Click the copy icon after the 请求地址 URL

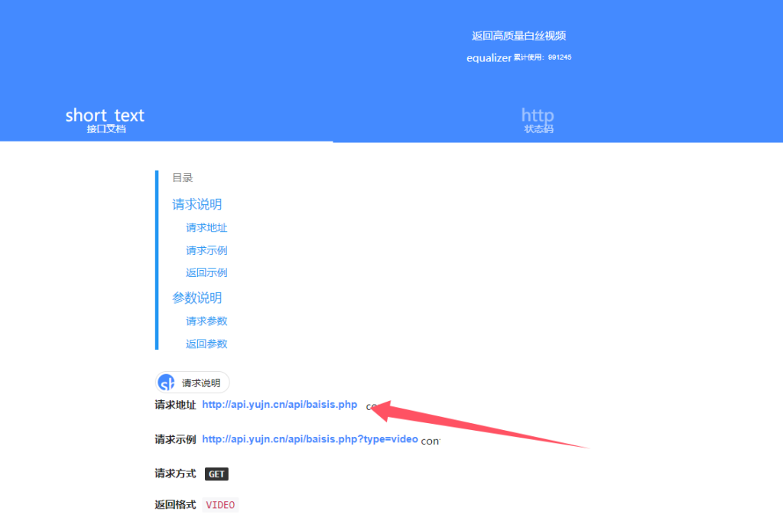tap(371, 406)
